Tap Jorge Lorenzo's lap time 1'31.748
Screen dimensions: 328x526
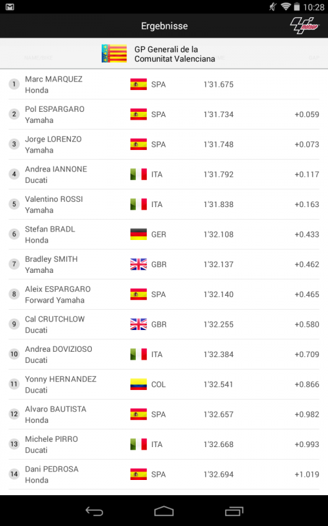click(x=218, y=145)
